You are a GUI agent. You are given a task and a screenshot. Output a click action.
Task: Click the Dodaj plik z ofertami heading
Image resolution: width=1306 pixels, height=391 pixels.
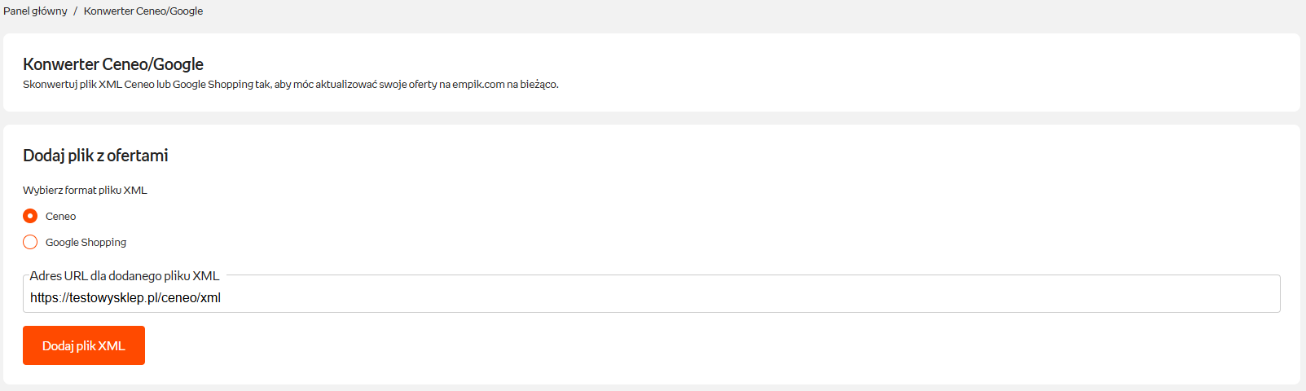point(95,156)
